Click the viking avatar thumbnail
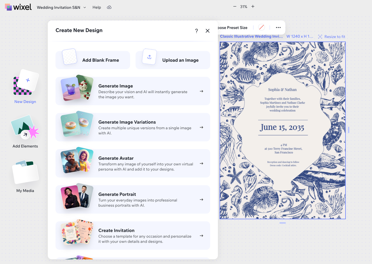This screenshot has width=372, height=264. [70, 161]
